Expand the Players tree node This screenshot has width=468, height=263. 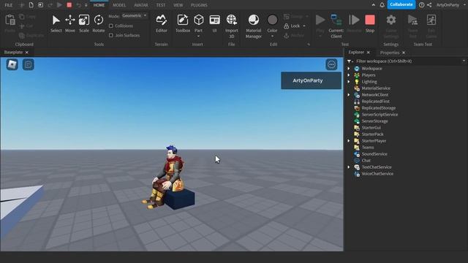tap(349, 75)
